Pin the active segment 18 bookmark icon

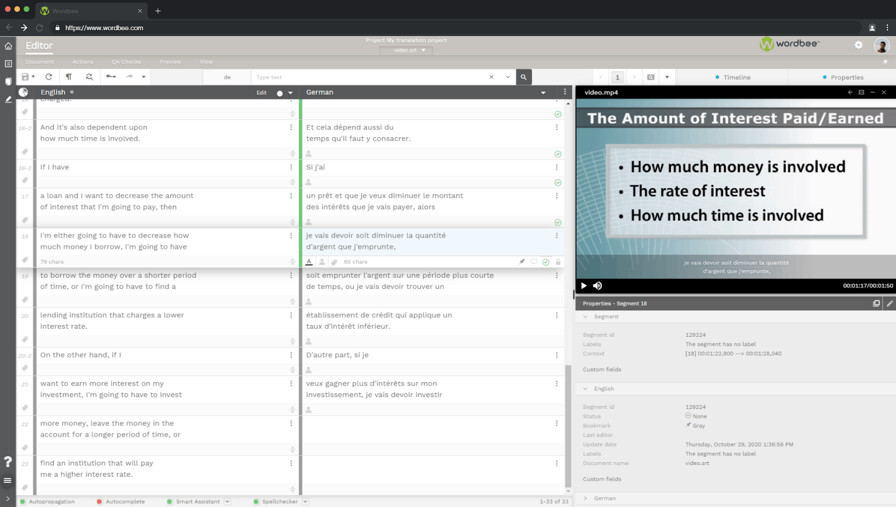(x=522, y=262)
